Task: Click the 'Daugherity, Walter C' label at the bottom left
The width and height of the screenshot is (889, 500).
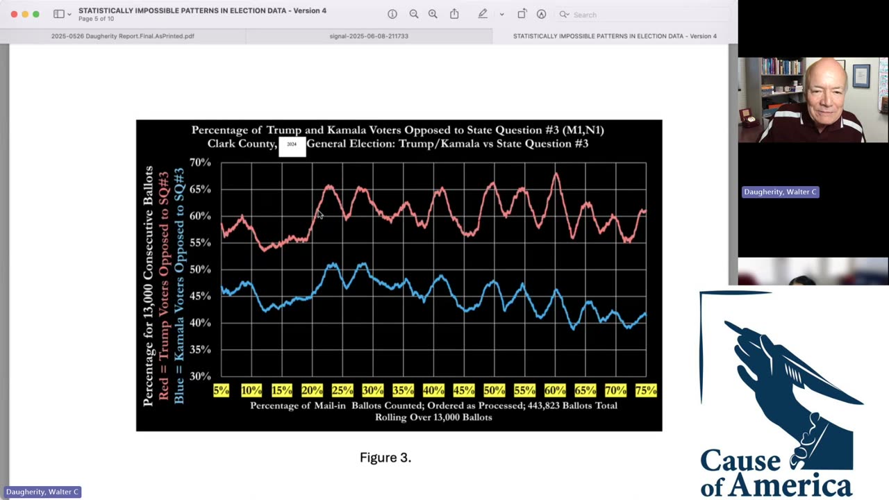Action: pyautogui.click(x=42, y=492)
